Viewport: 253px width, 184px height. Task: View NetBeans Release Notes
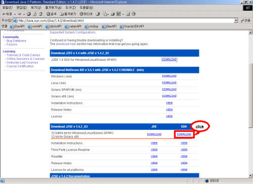tap(169, 109)
